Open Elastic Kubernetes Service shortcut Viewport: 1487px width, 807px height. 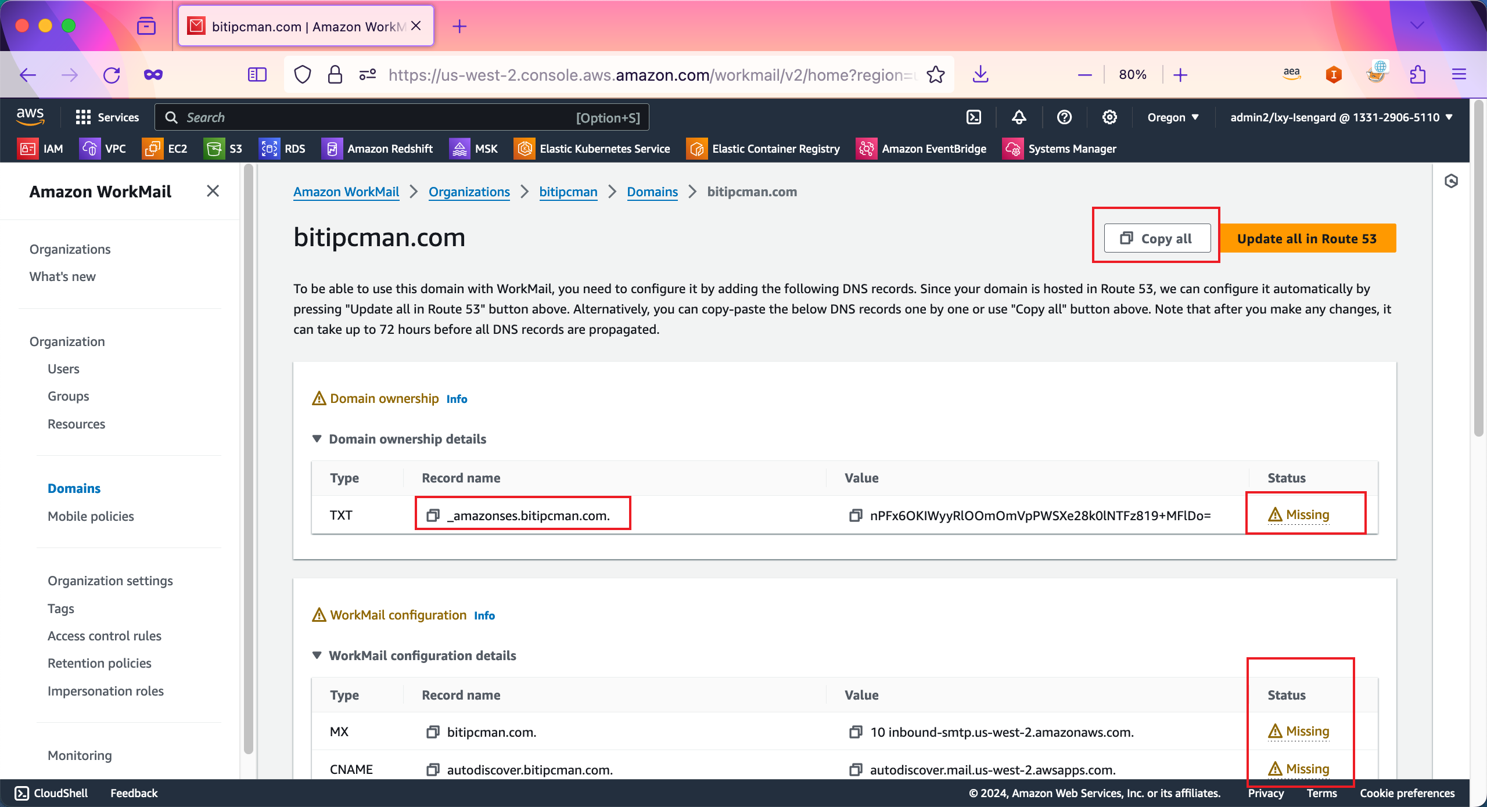tap(592, 149)
